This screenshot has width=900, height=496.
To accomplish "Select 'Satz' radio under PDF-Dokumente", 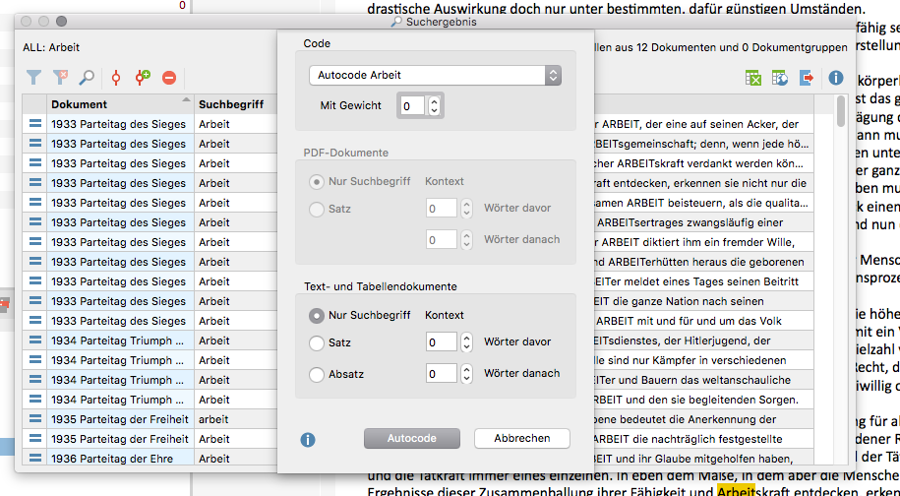I will (x=317, y=209).
